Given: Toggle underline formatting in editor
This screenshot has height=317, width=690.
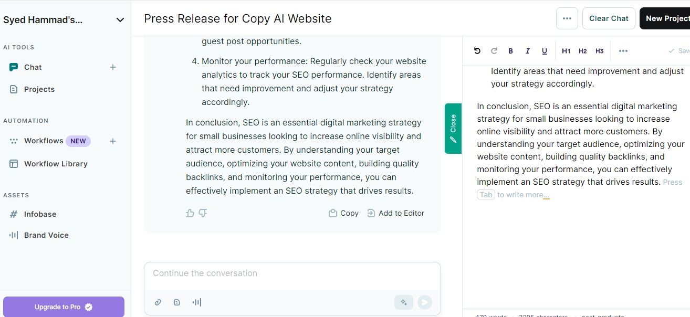Looking at the screenshot, I should [x=544, y=51].
